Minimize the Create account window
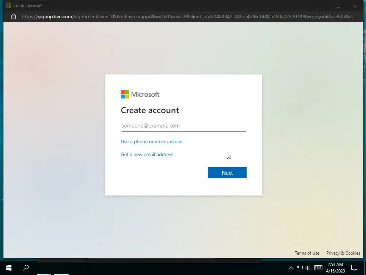The height and width of the screenshot is (275, 366). [x=322, y=6]
